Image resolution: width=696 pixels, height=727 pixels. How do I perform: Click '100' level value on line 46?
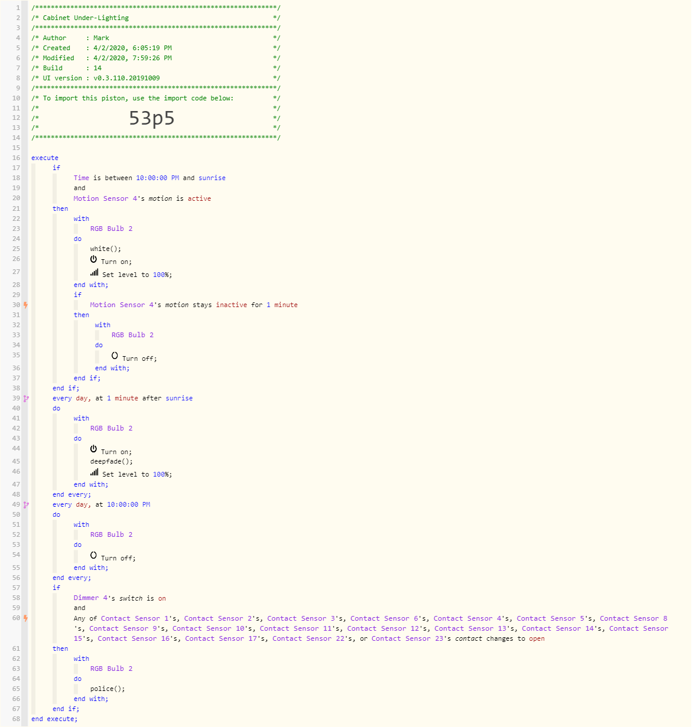click(159, 474)
